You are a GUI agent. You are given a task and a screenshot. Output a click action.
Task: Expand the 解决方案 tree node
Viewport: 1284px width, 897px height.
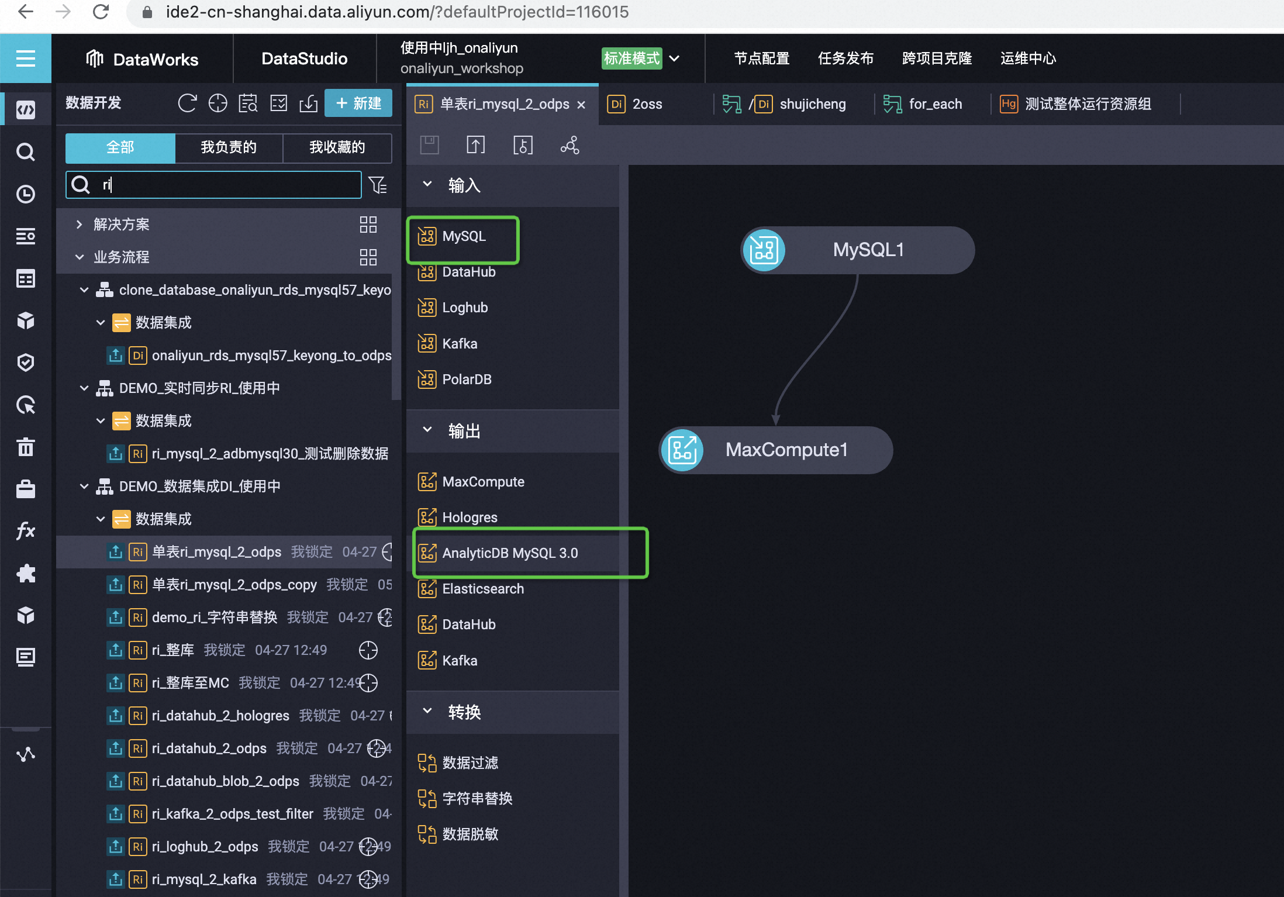point(80,225)
